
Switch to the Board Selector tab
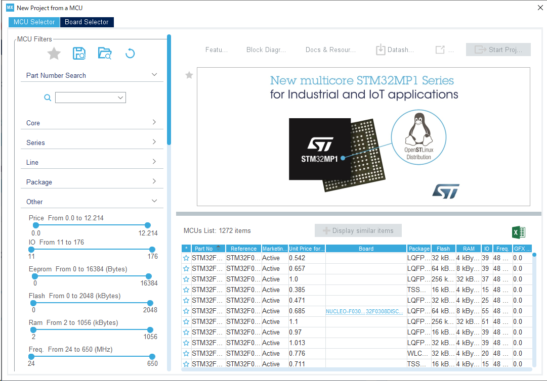pos(87,22)
